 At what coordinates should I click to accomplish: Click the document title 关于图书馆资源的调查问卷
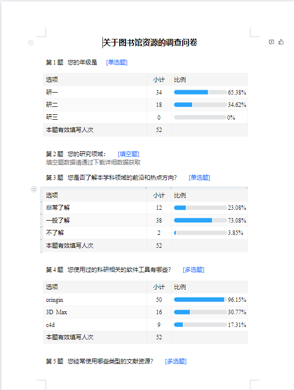click(x=150, y=42)
